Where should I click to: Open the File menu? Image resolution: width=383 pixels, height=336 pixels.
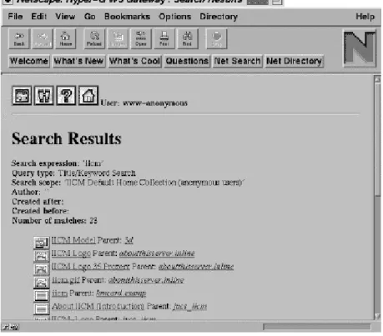click(x=15, y=17)
